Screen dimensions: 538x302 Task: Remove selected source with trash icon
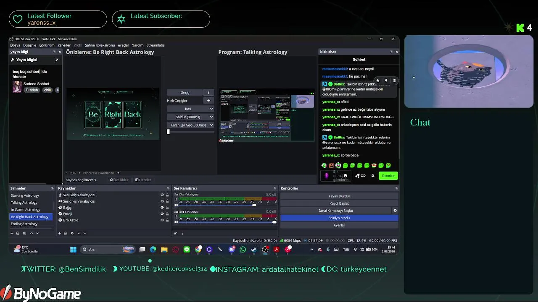66,233
